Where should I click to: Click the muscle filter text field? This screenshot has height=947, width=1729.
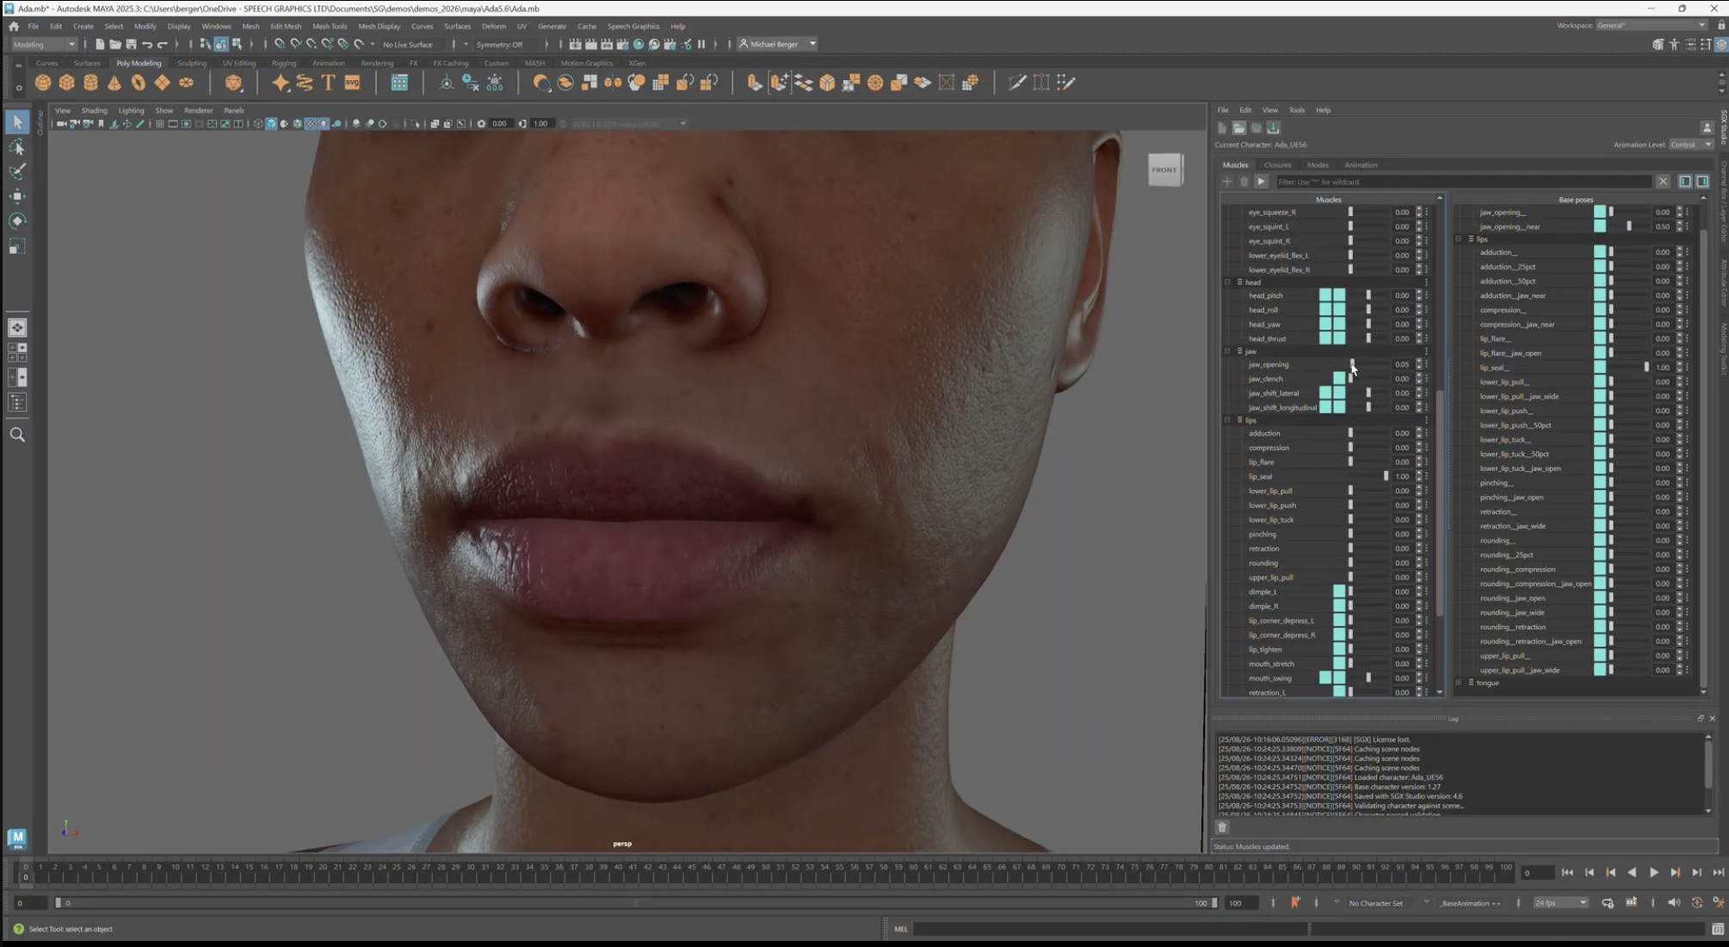click(x=1463, y=182)
